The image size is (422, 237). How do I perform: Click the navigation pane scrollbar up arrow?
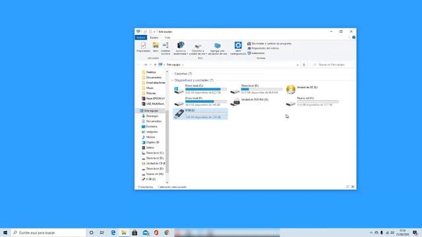point(167,72)
